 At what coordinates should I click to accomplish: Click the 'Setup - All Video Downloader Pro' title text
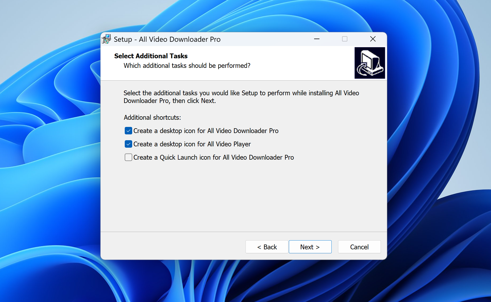(x=167, y=39)
